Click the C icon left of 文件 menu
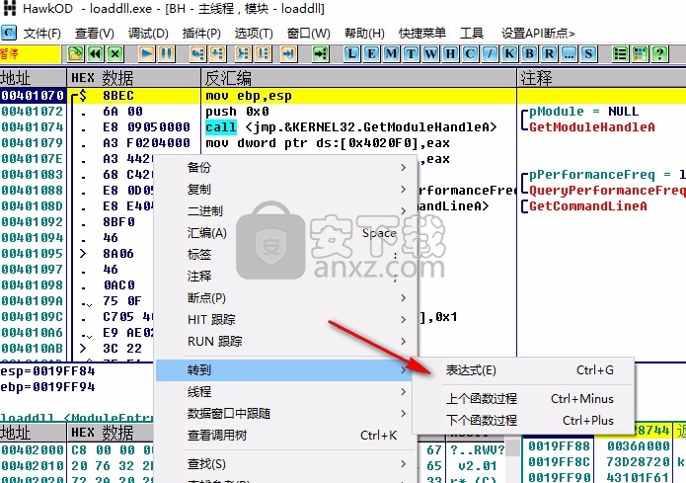 (8, 33)
